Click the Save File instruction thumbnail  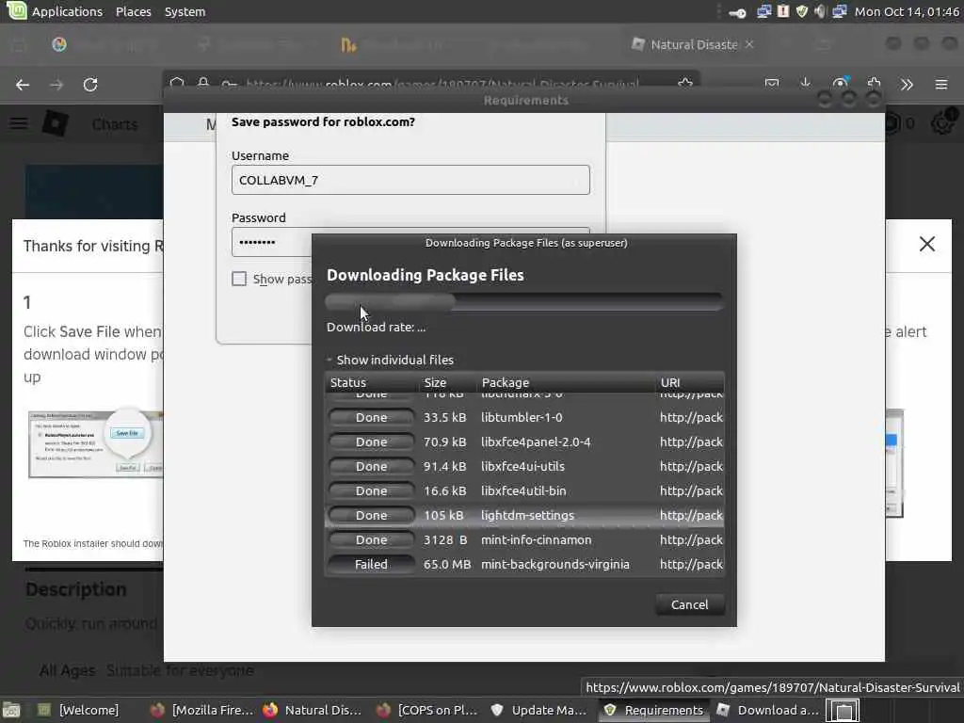95,443
